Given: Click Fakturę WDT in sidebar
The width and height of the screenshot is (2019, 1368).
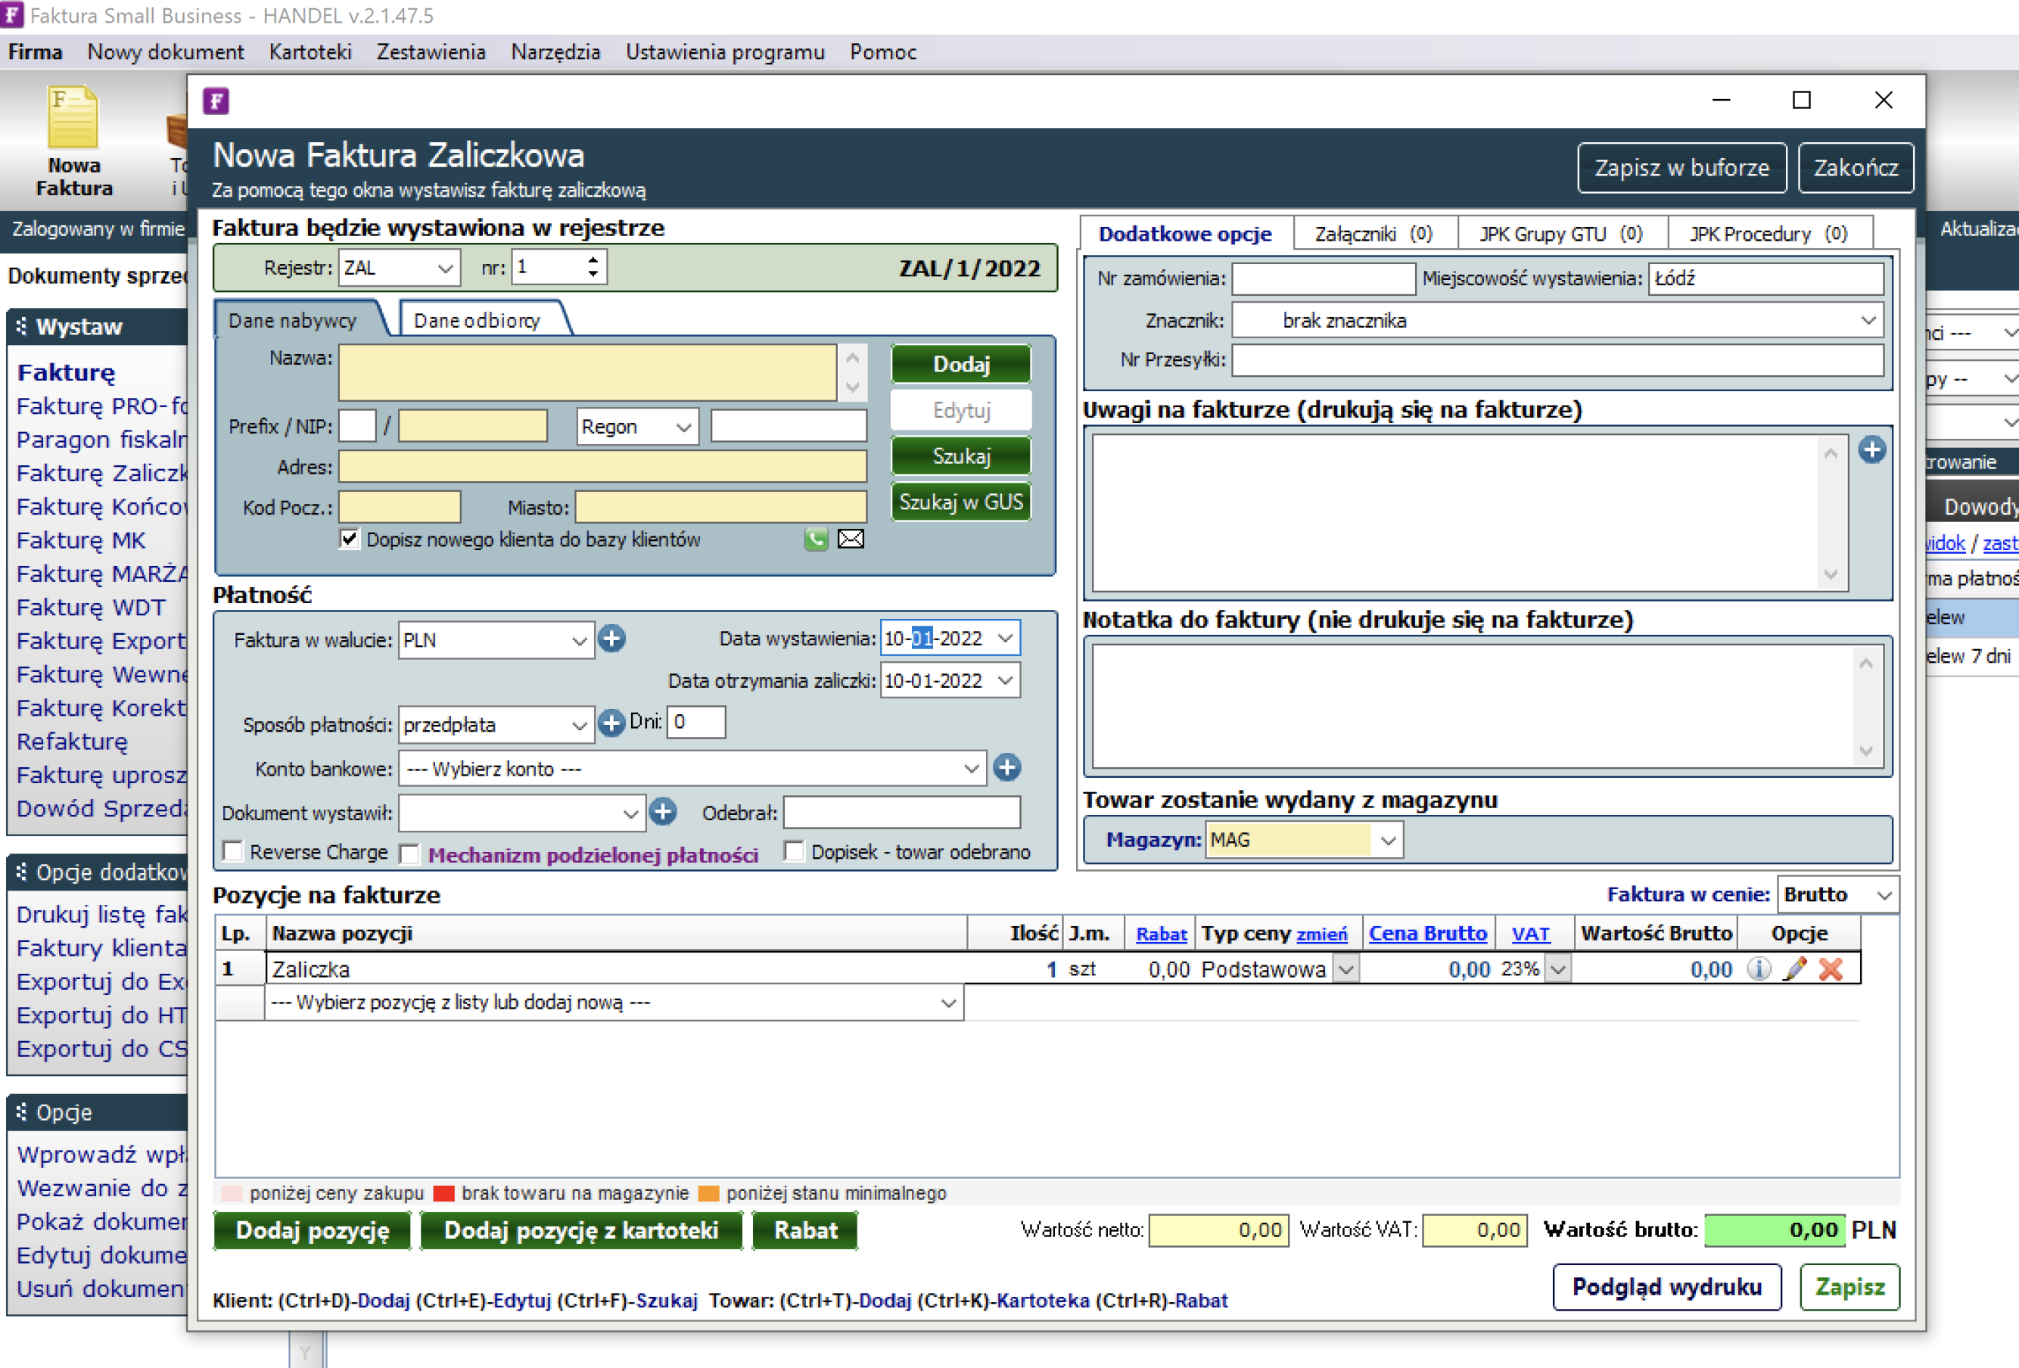Looking at the screenshot, I should tap(90, 607).
